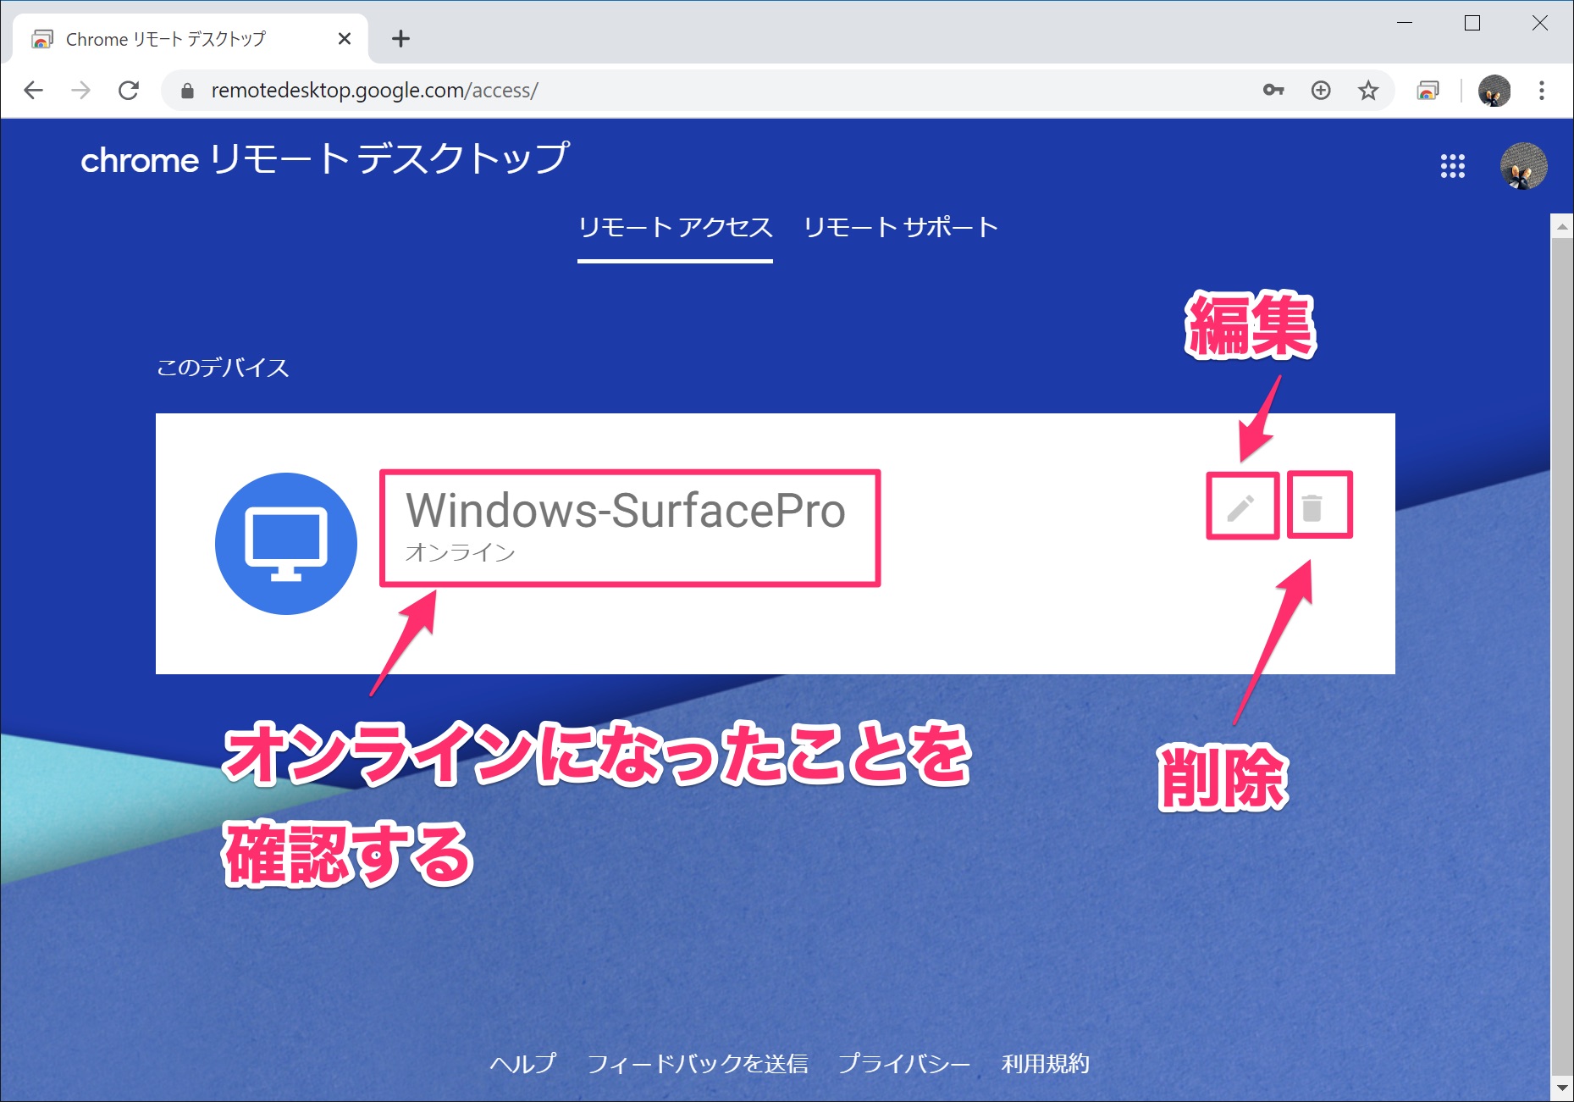
Task: Click the browser forward arrow
Action: pyautogui.click(x=81, y=90)
